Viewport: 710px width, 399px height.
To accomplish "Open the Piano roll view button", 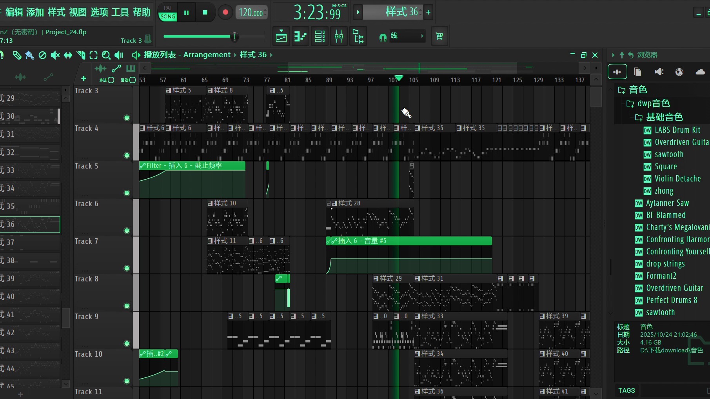I will point(300,36).
